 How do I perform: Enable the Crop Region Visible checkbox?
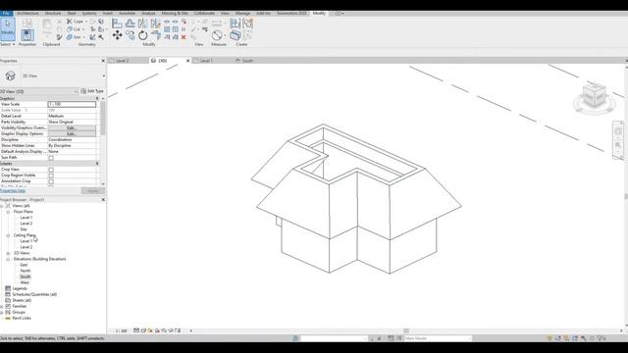51,176
